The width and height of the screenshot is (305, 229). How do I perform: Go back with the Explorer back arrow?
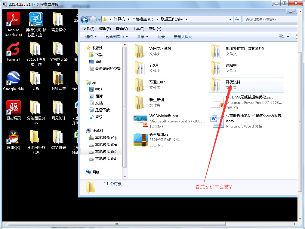point(85,20)
